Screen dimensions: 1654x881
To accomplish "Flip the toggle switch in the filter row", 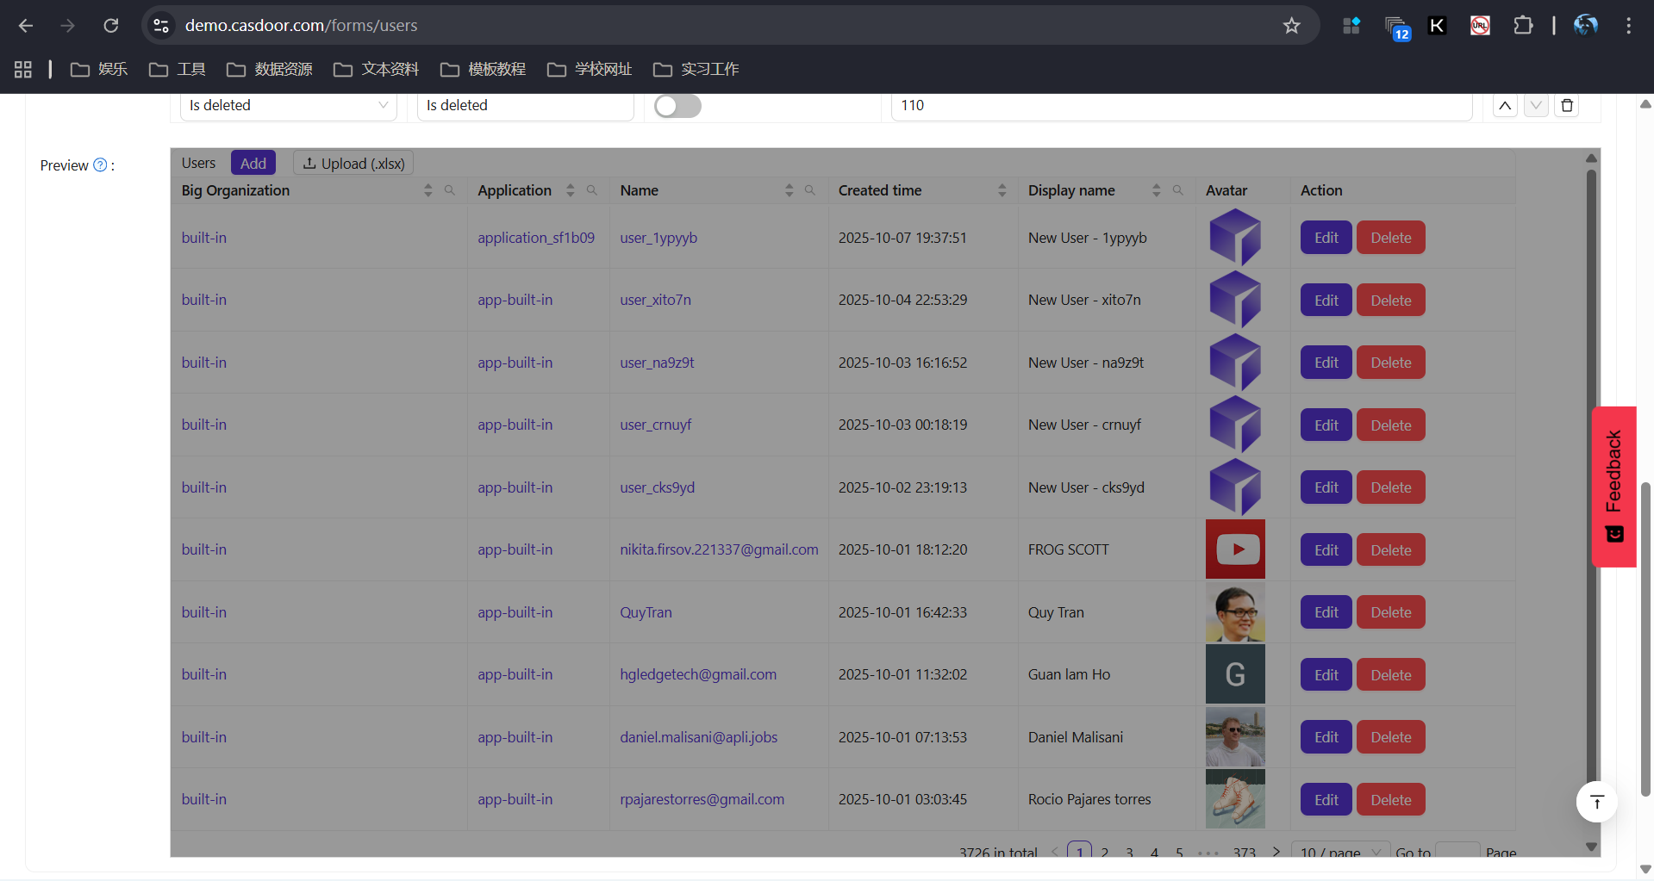I will coord(677,105).
